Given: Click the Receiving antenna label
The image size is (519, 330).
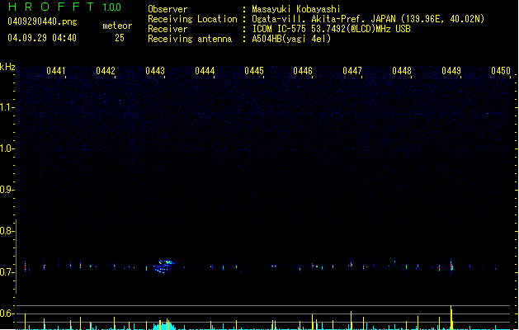Looking at the screenshot, I should tap(190, 39).
